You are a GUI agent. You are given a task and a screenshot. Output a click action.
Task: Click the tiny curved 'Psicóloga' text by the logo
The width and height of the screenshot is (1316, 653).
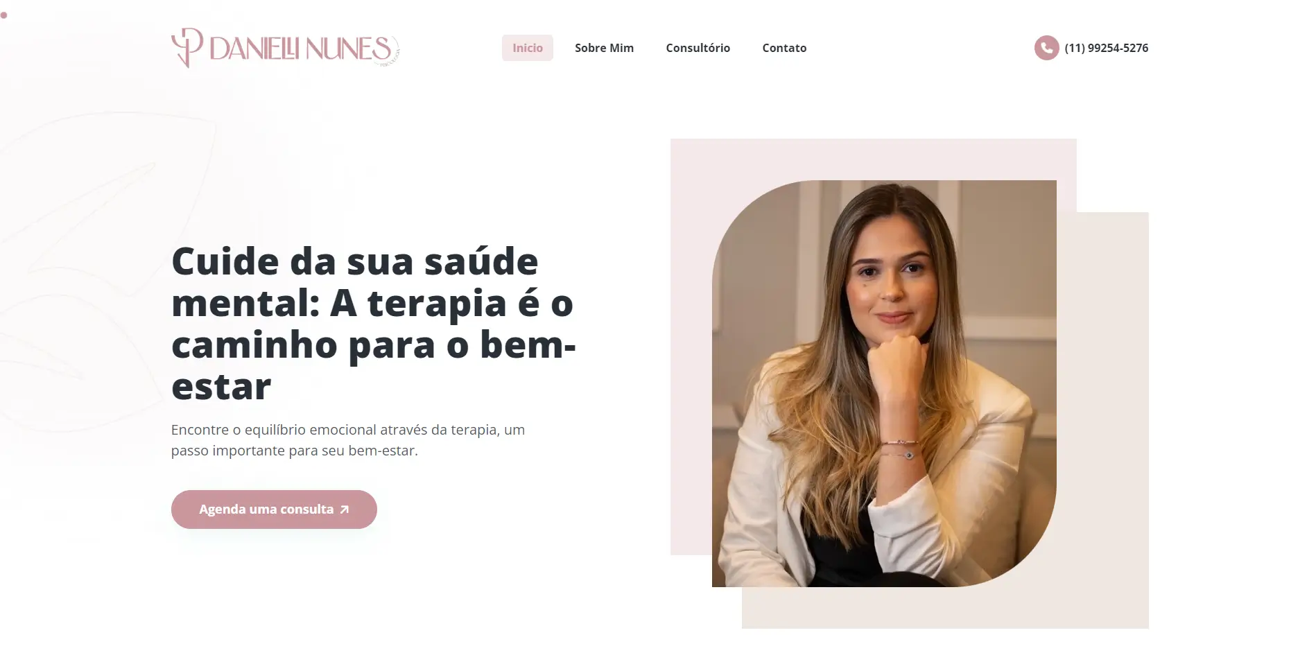pyautogui.click(x=390, y=58)
